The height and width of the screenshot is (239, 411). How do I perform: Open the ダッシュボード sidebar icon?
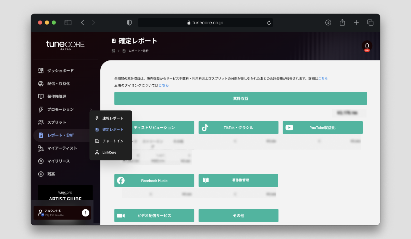pos(41,71)
